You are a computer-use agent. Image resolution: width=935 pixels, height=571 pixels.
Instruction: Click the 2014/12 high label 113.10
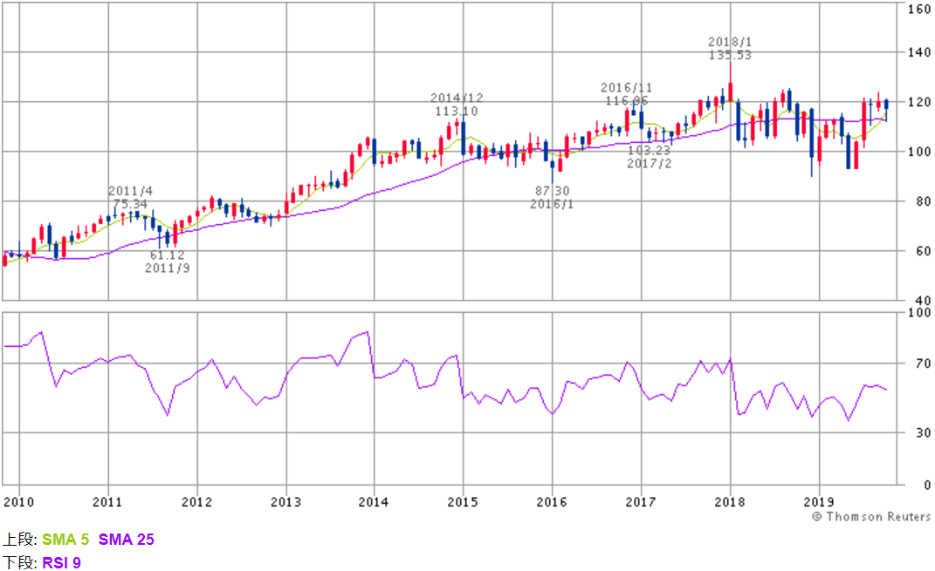pyautogui.click(x=457, y=112)
